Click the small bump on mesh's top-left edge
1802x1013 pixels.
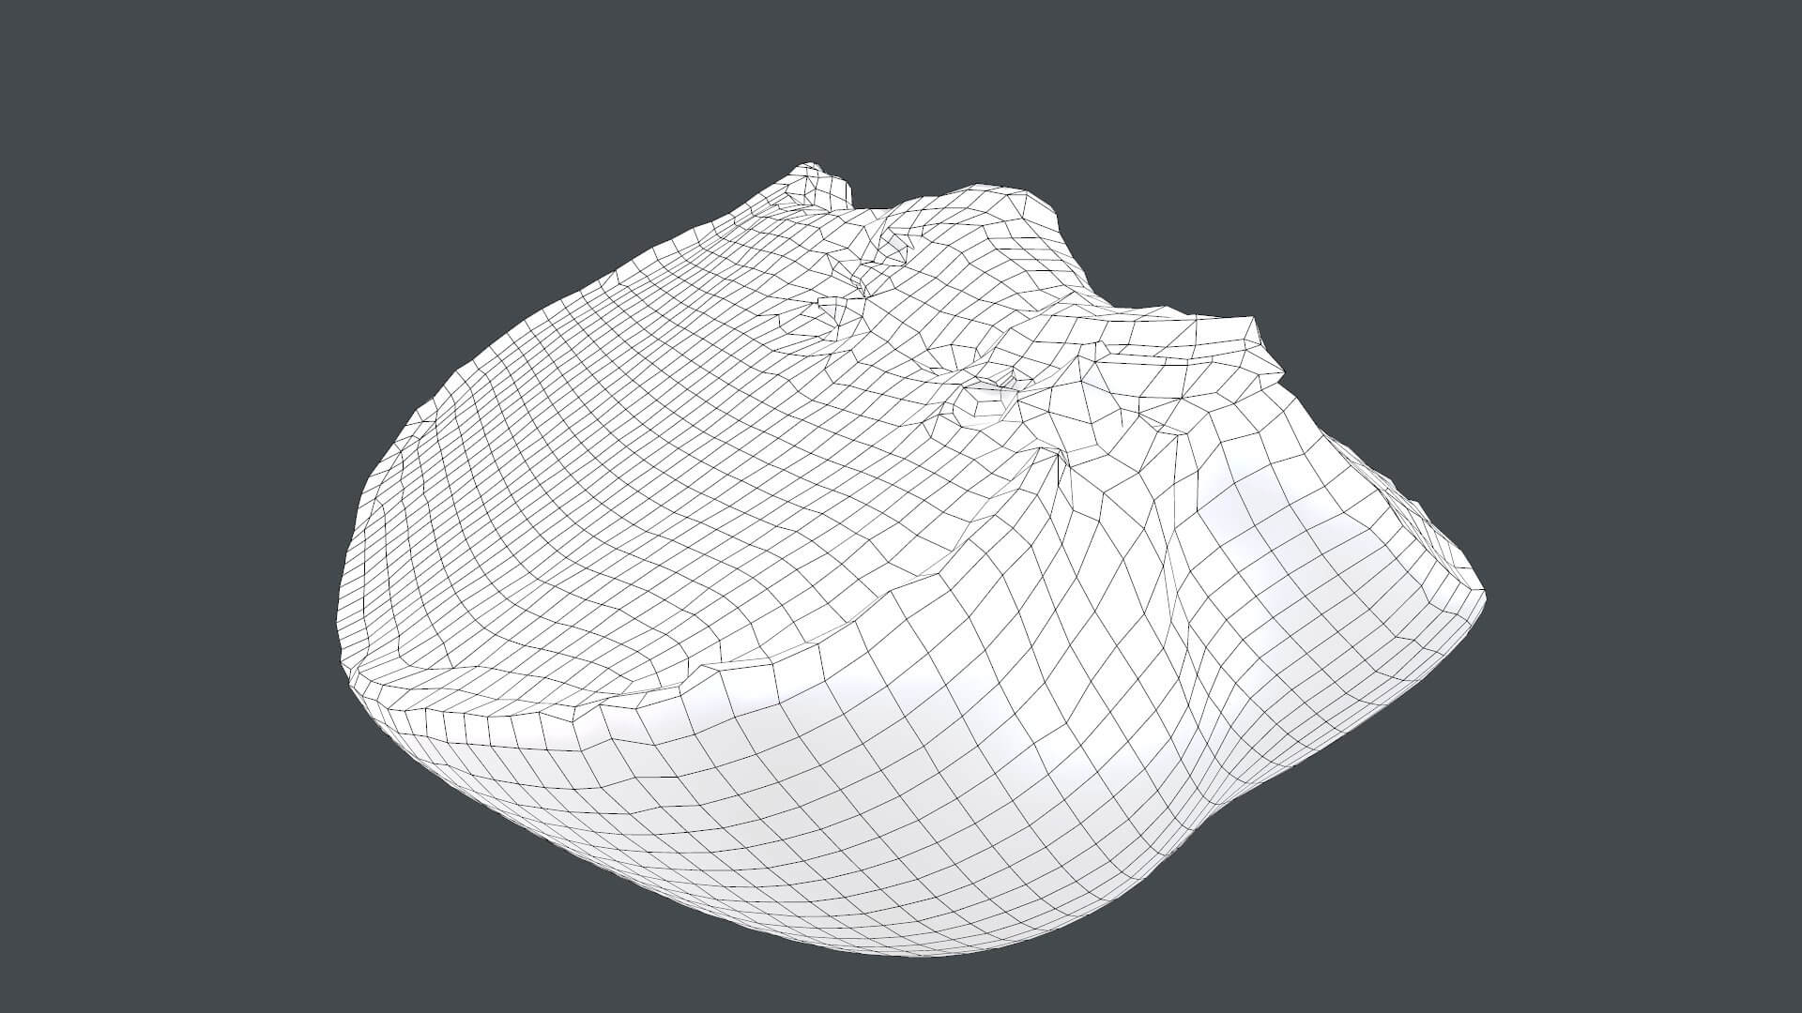coord(817,186)
